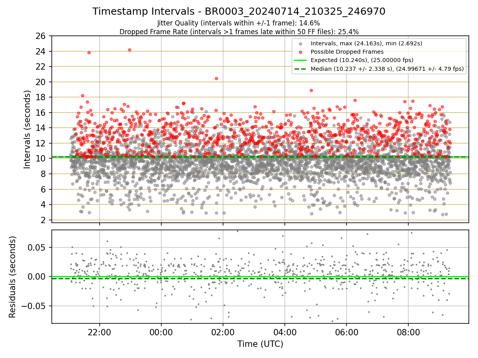Click the plot title "Timestamp Intervals - BR0003_20240714_210325_246970"
The image size is (478, 358).
(239, 12)
